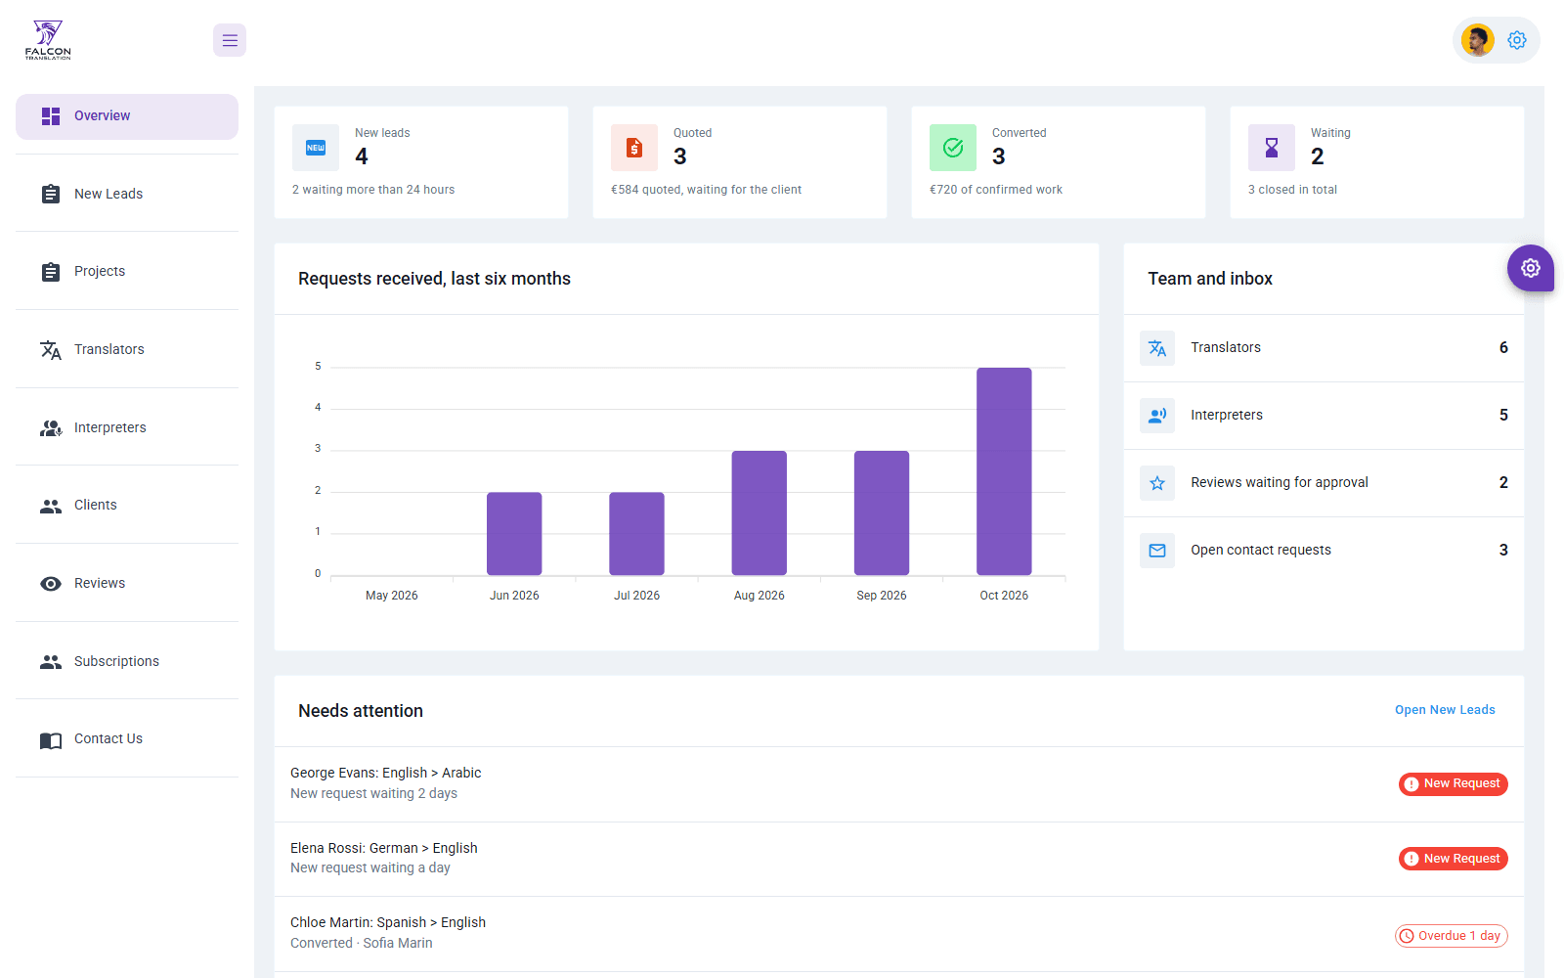
Task: Click the '€584 quoted, waiting for the client' text
Action: 706,190
